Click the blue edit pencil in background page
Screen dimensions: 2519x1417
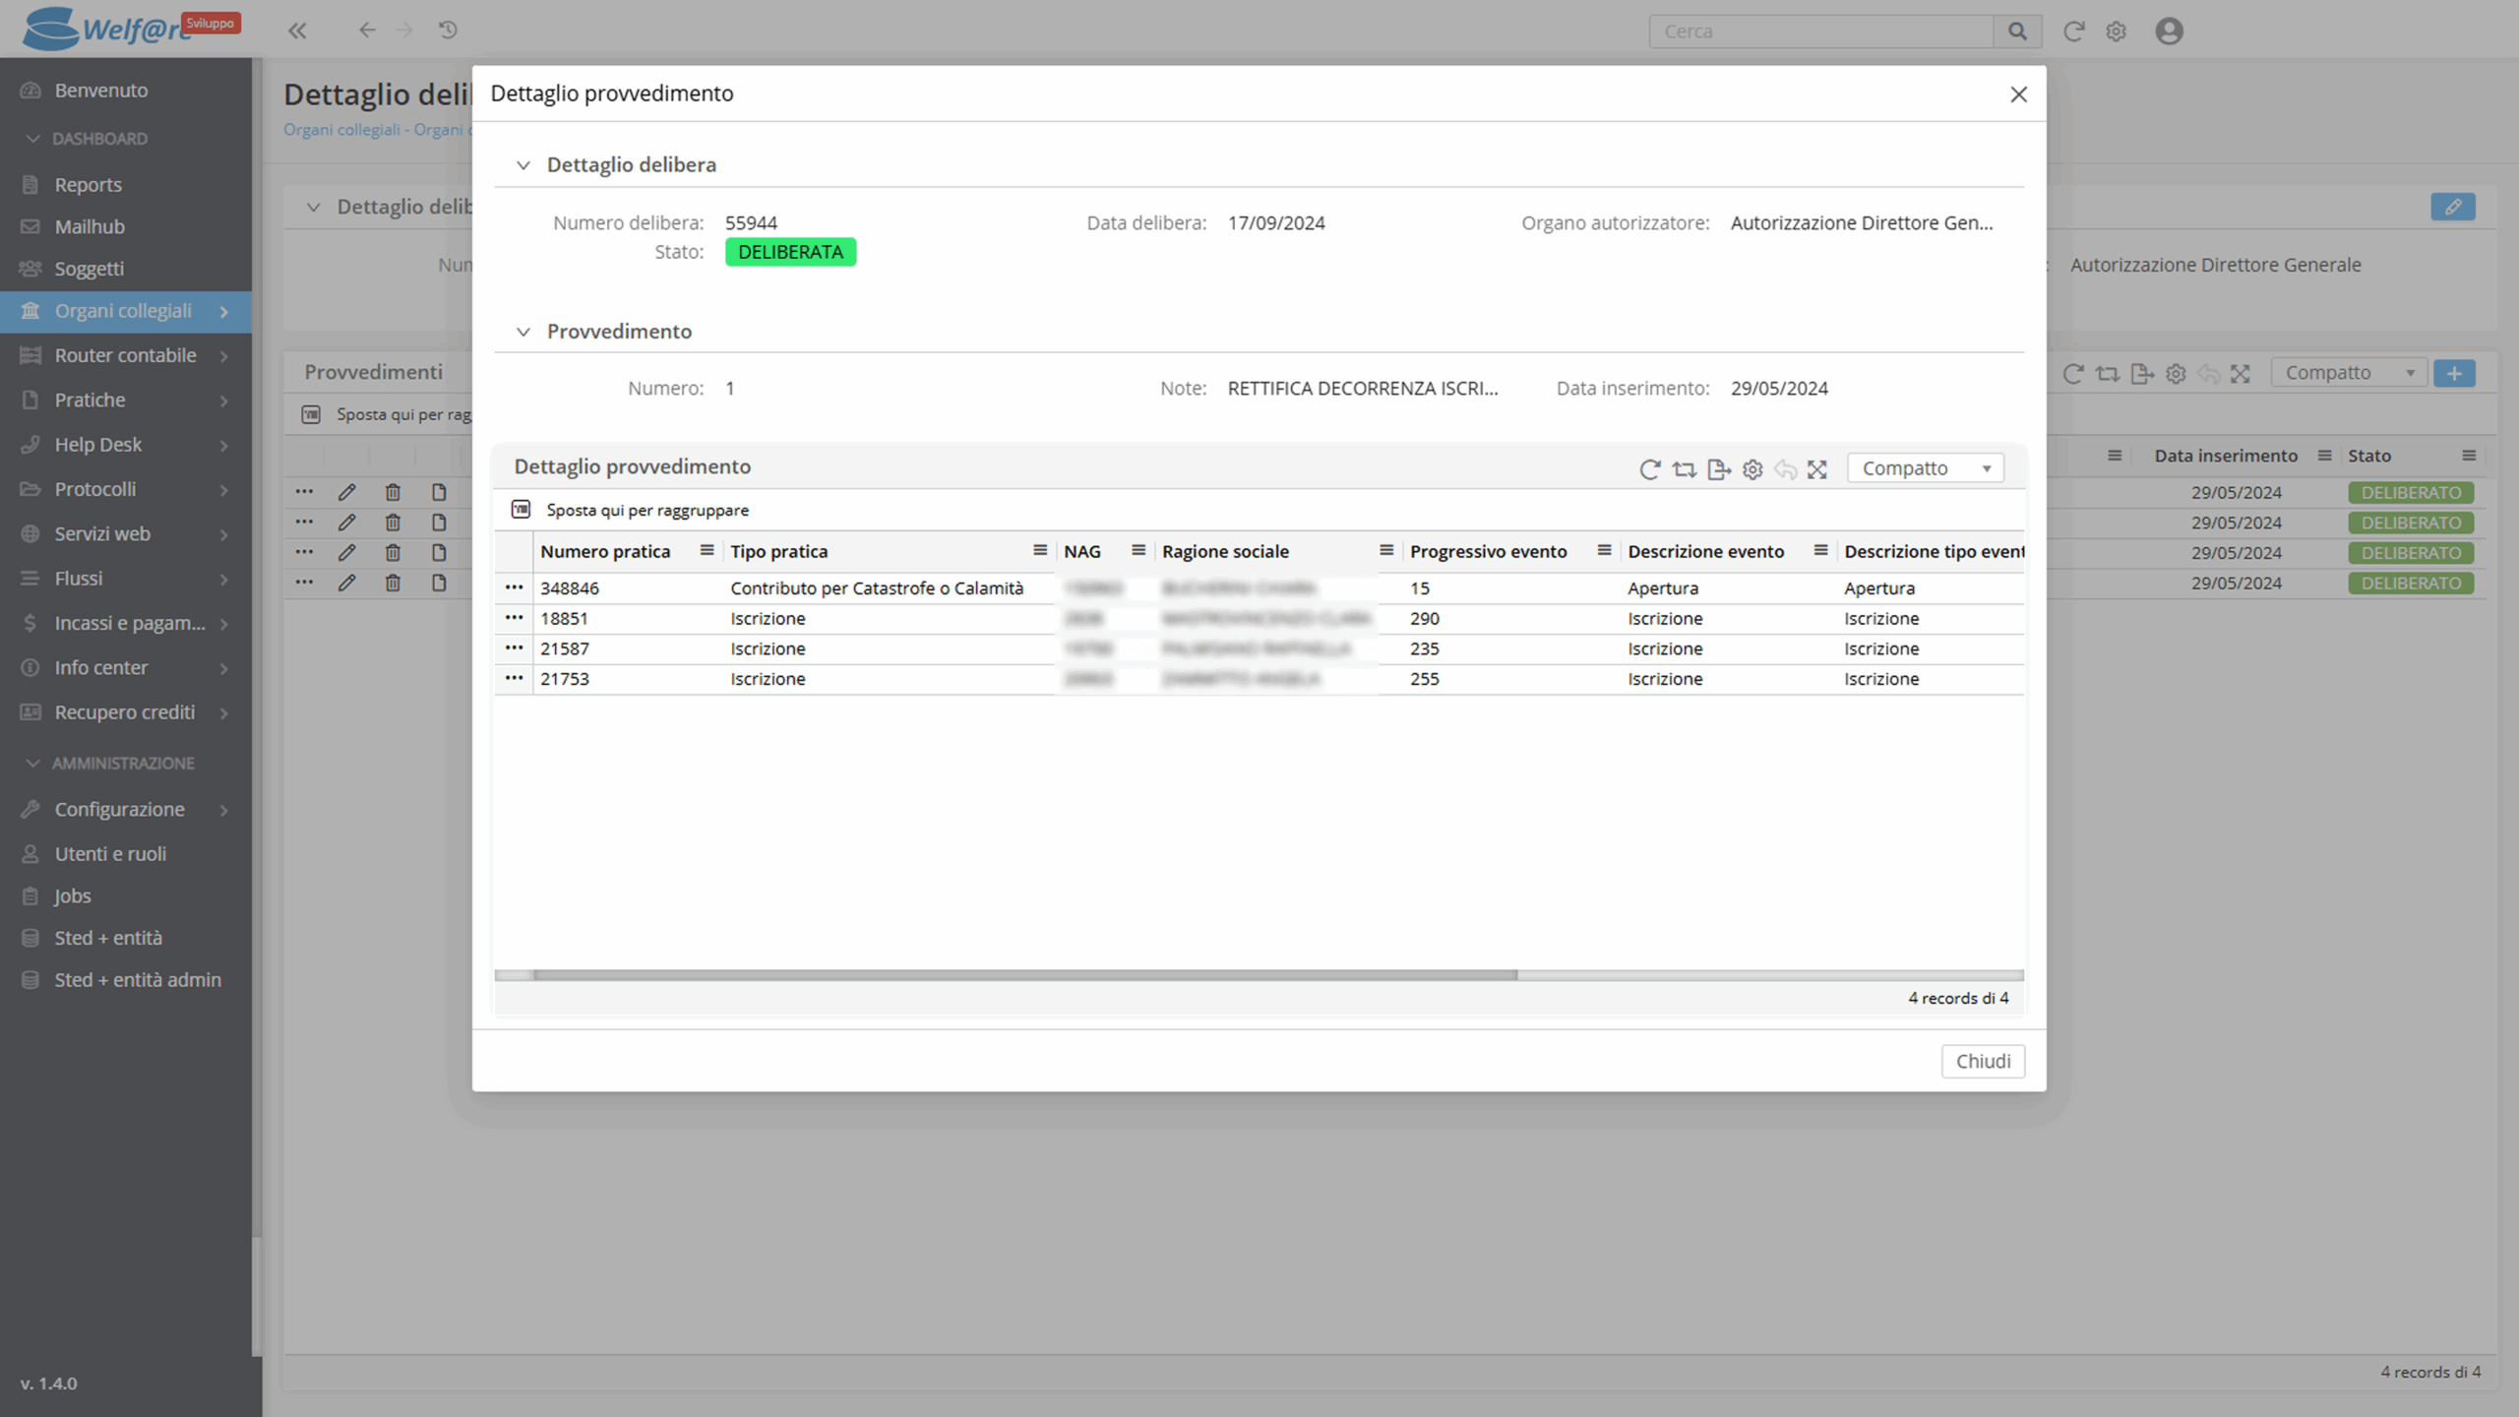tap(2452, 207)
